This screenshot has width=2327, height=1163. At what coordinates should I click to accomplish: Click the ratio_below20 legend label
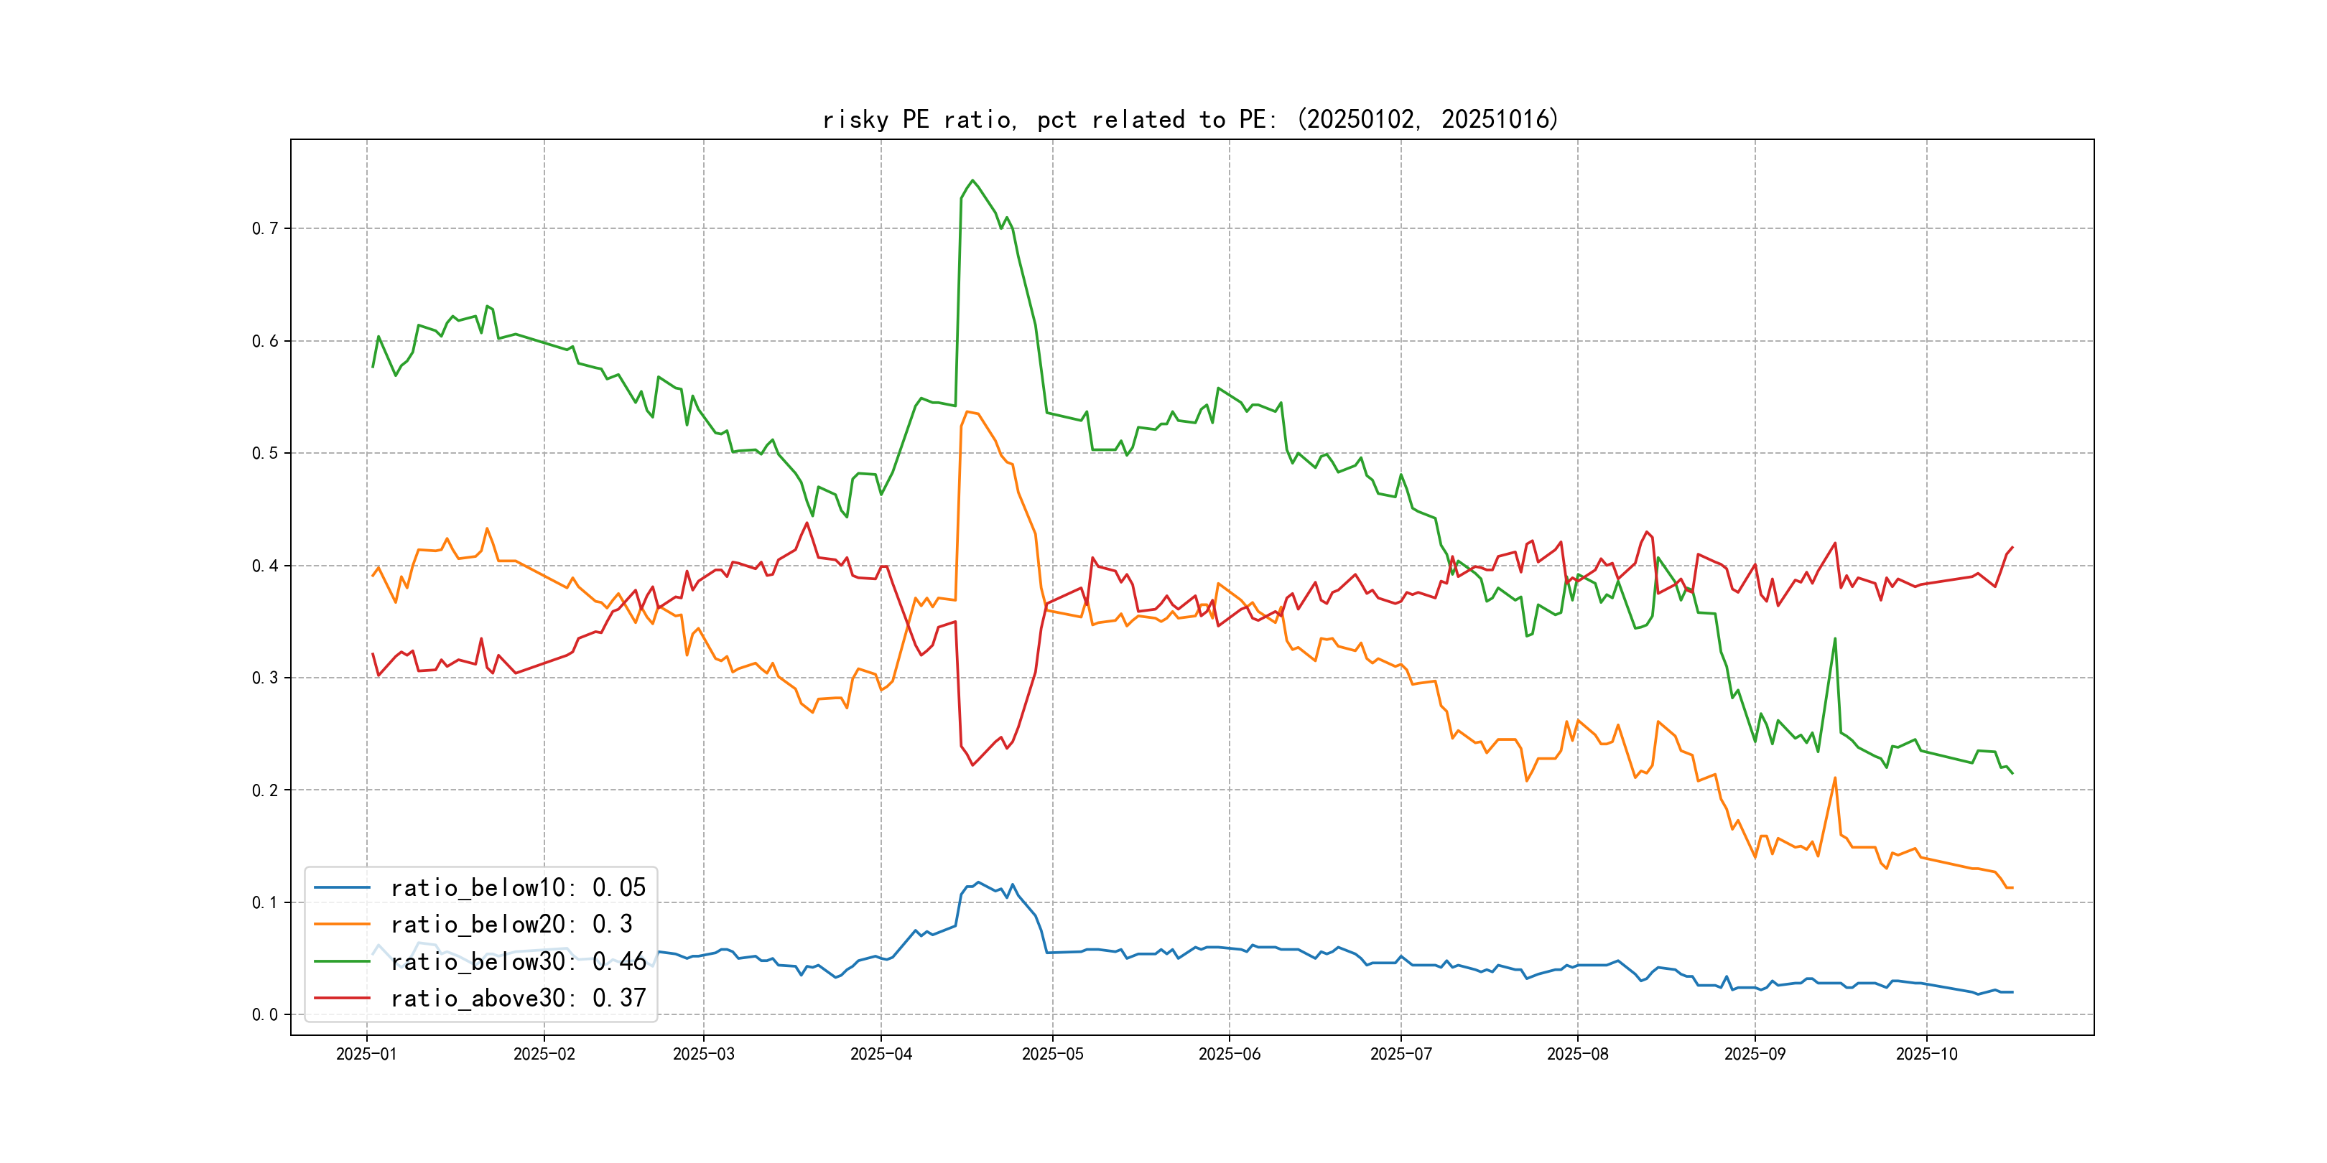[511, 925]
